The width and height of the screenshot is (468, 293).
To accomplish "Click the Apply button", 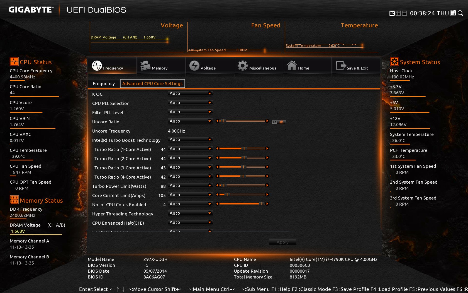I will tap(282, 242).
